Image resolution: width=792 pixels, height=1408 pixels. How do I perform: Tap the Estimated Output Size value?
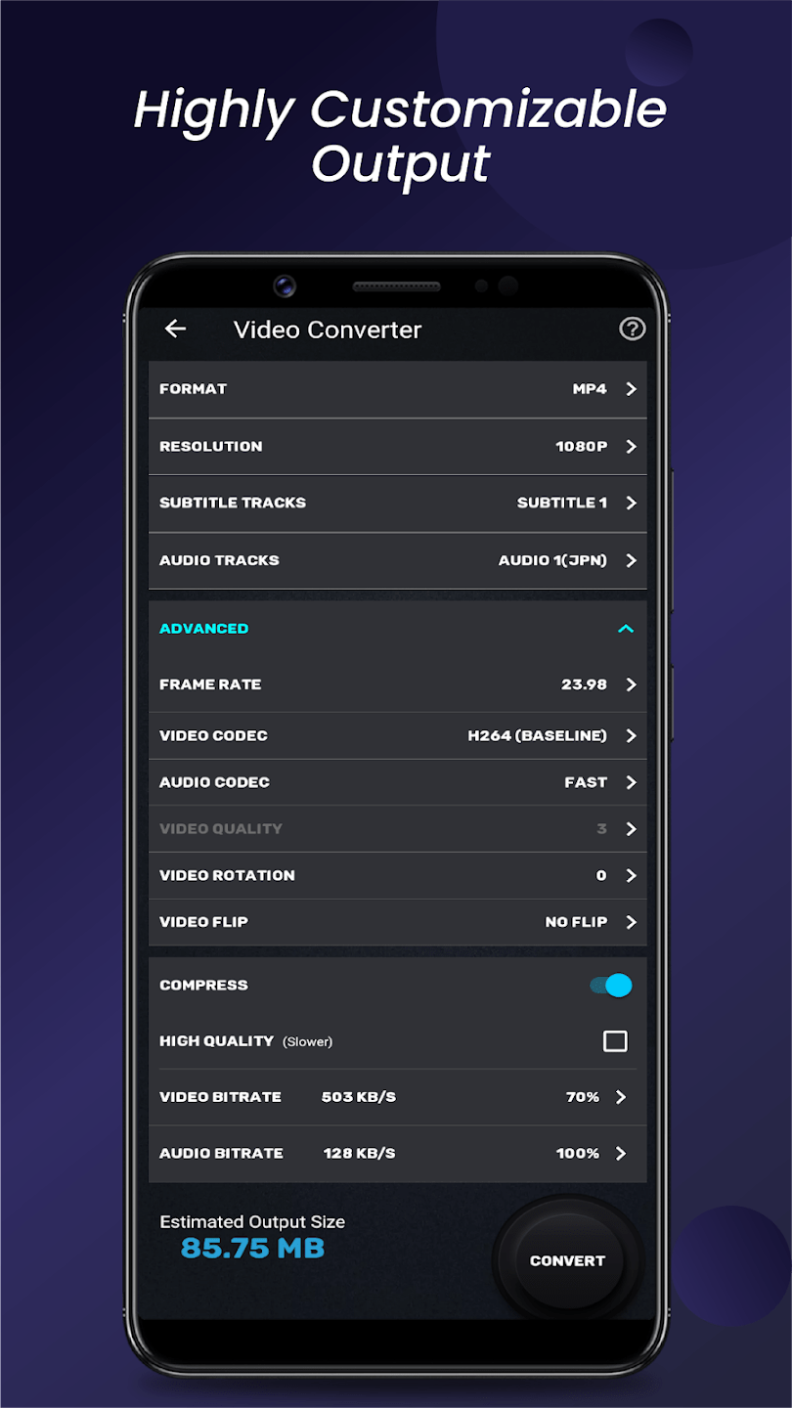251,1248
